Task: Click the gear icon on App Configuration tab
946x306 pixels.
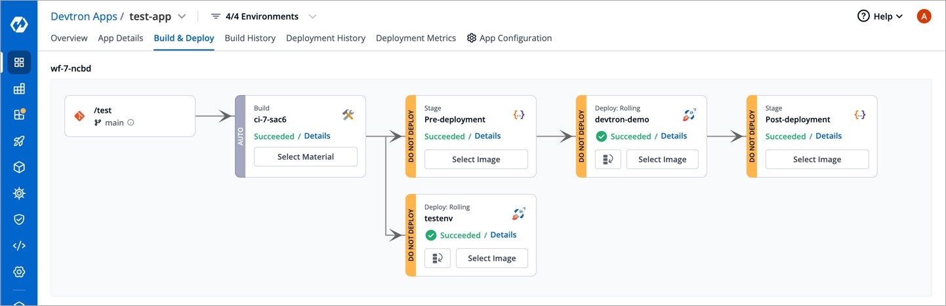Action: point(471,38)
